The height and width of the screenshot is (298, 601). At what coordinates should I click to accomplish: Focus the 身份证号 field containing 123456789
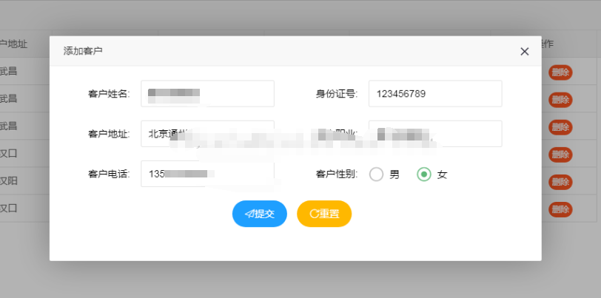point(435,93)
